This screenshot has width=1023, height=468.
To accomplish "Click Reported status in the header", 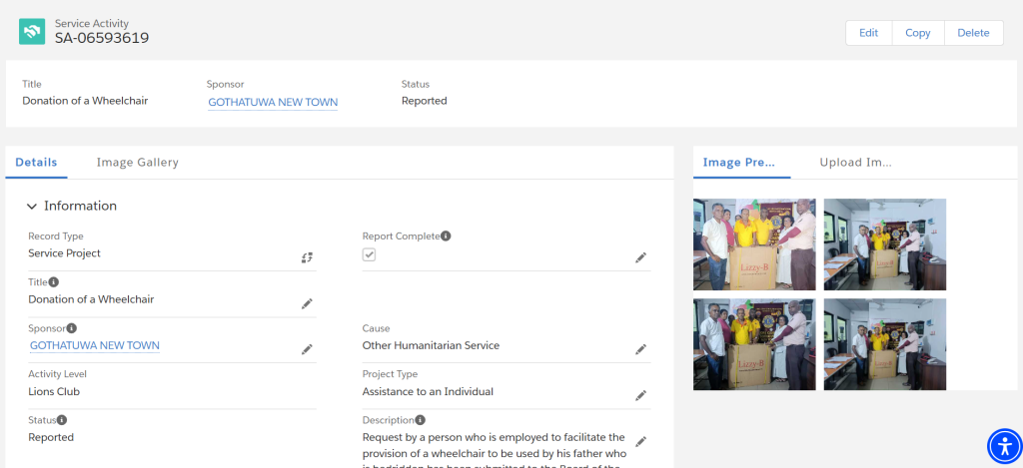I will tap(424, 101).
